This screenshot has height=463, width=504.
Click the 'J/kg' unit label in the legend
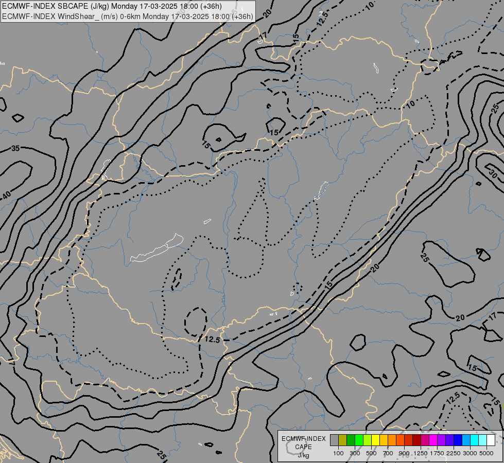(303, 455)
